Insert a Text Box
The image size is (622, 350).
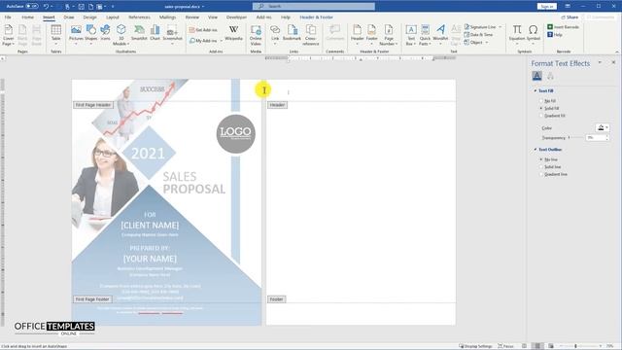[411, 35]
